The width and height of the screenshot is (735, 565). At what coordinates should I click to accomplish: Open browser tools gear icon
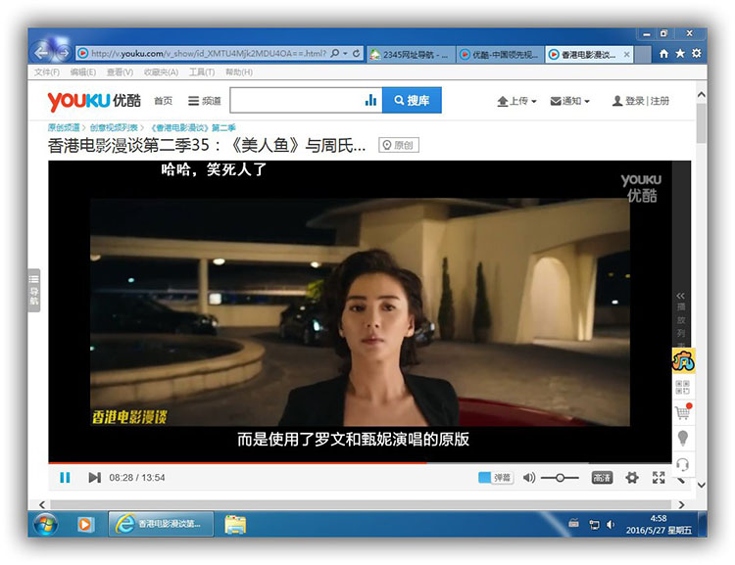click(x=697, y=54)
